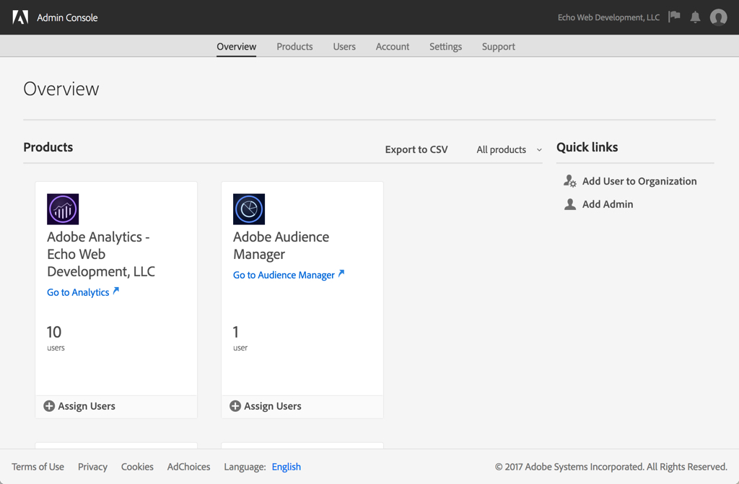Screen dimensions: 739x484
Task: Switch to the Settings tab
Action: click(x=445, y=47)
